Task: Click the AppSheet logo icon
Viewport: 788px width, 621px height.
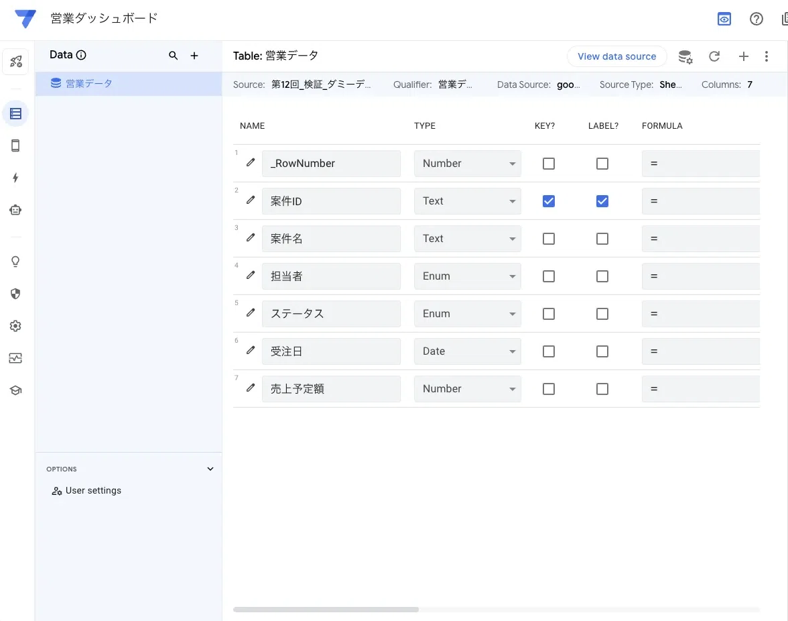Action: pyautogui.click(x=25, y=19)
